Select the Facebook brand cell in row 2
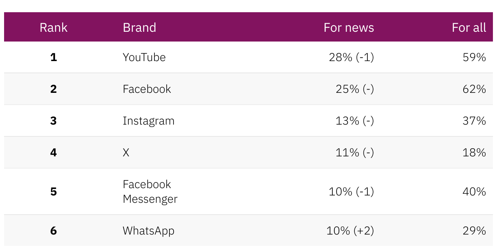Screen dimensions: 497x250 147,89
